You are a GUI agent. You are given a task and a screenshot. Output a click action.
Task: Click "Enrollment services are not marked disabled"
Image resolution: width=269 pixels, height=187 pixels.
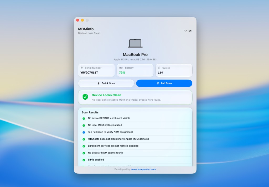[x=113, y=146]
